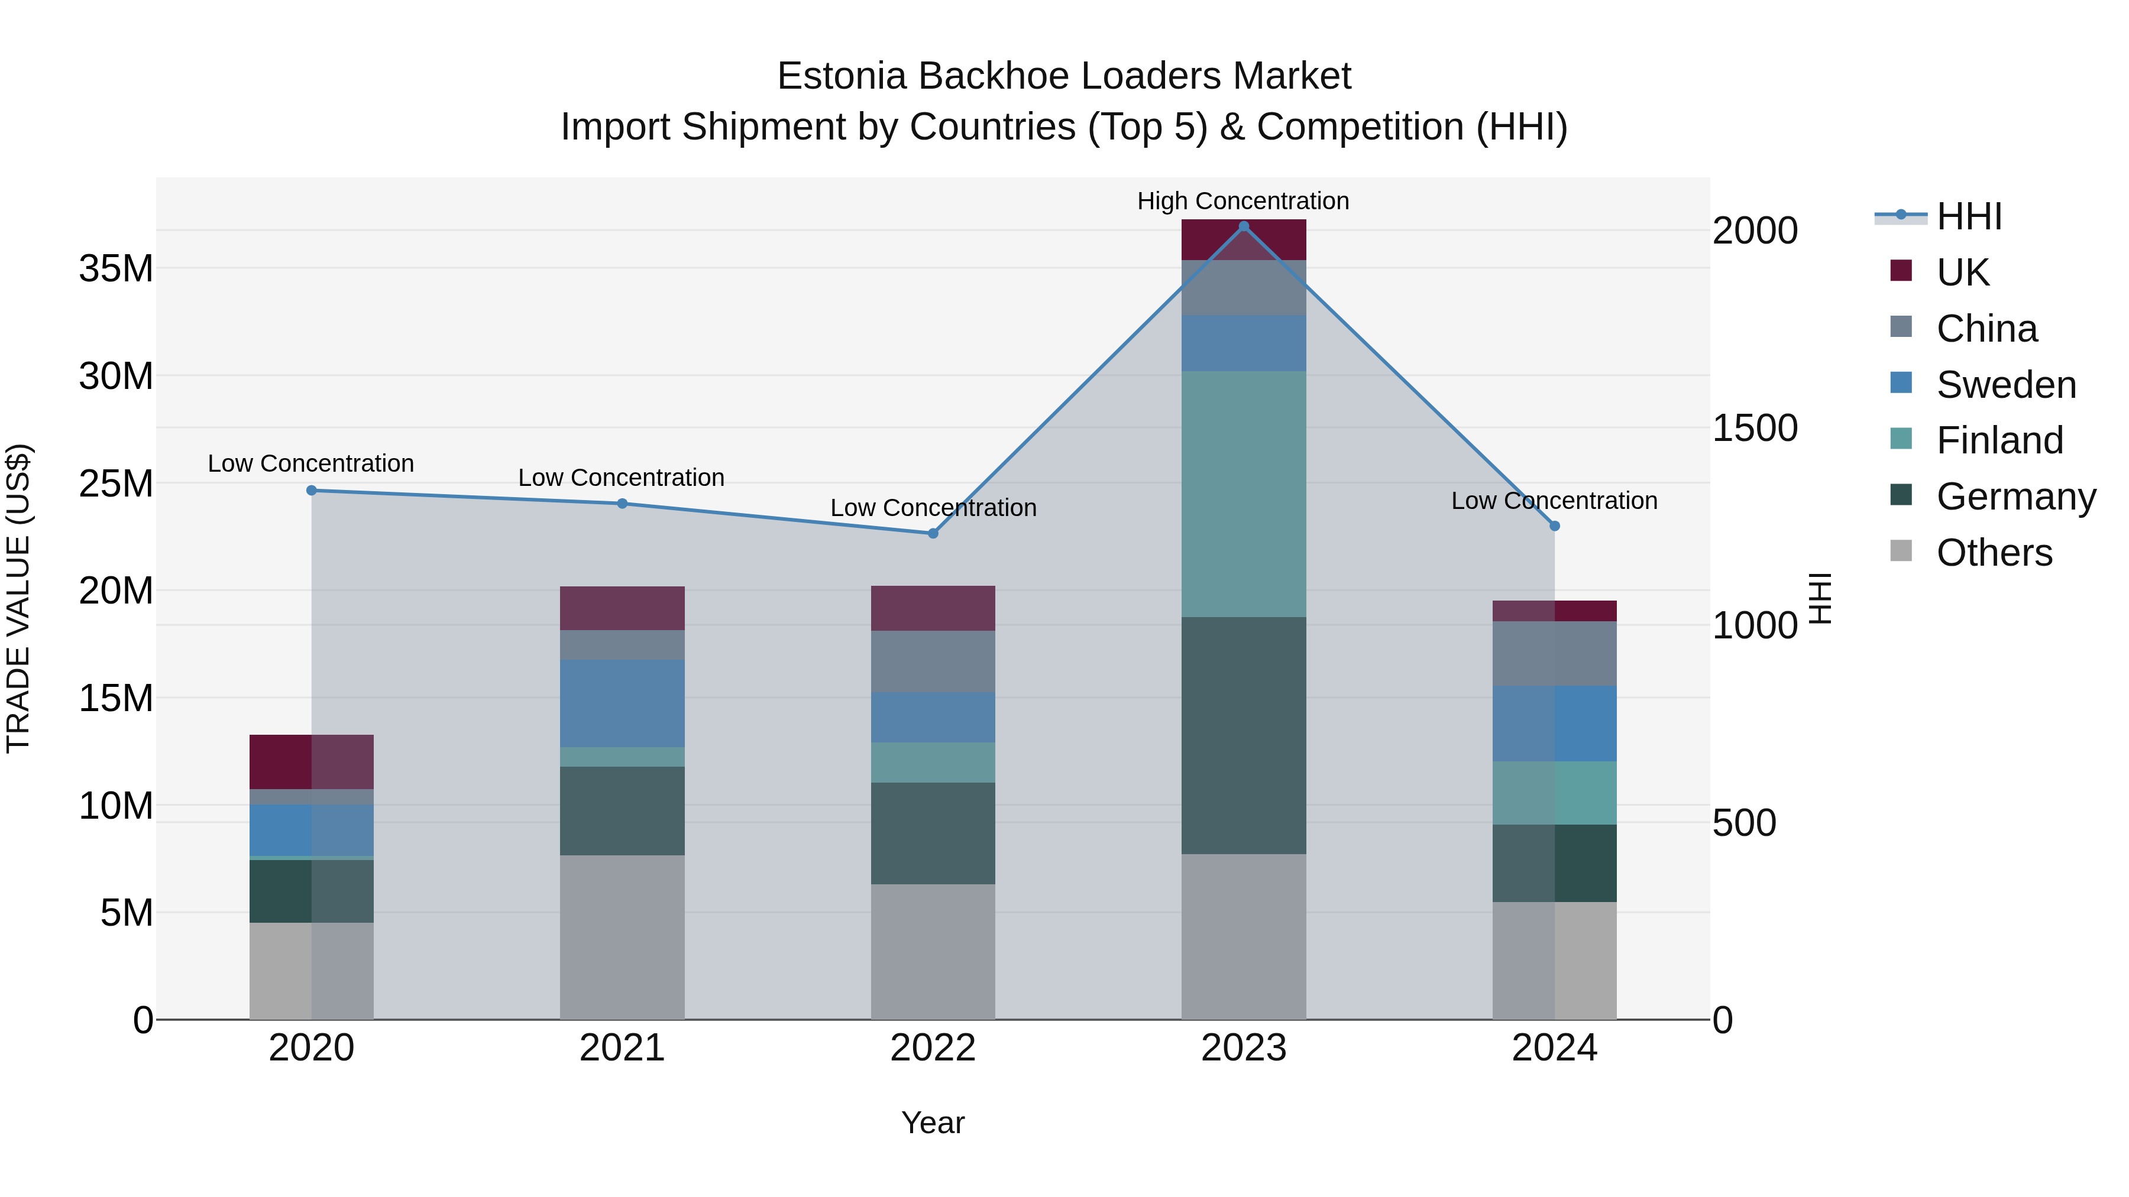Click the 2023 Sweden bar segment
This screenshot has width=2129, height=1197.
(1244, 343)
